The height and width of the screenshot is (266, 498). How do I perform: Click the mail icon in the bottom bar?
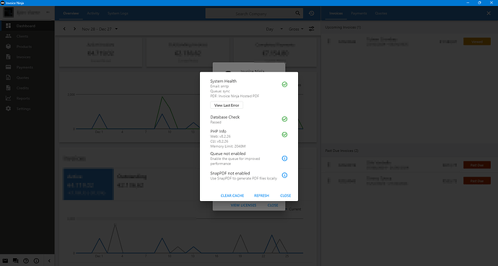point(5,261)
